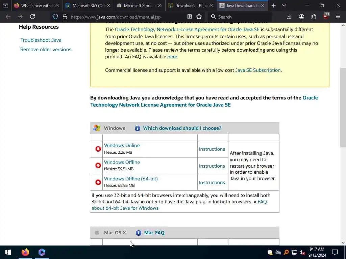Go back using the browser back arrow

point(8,17)
